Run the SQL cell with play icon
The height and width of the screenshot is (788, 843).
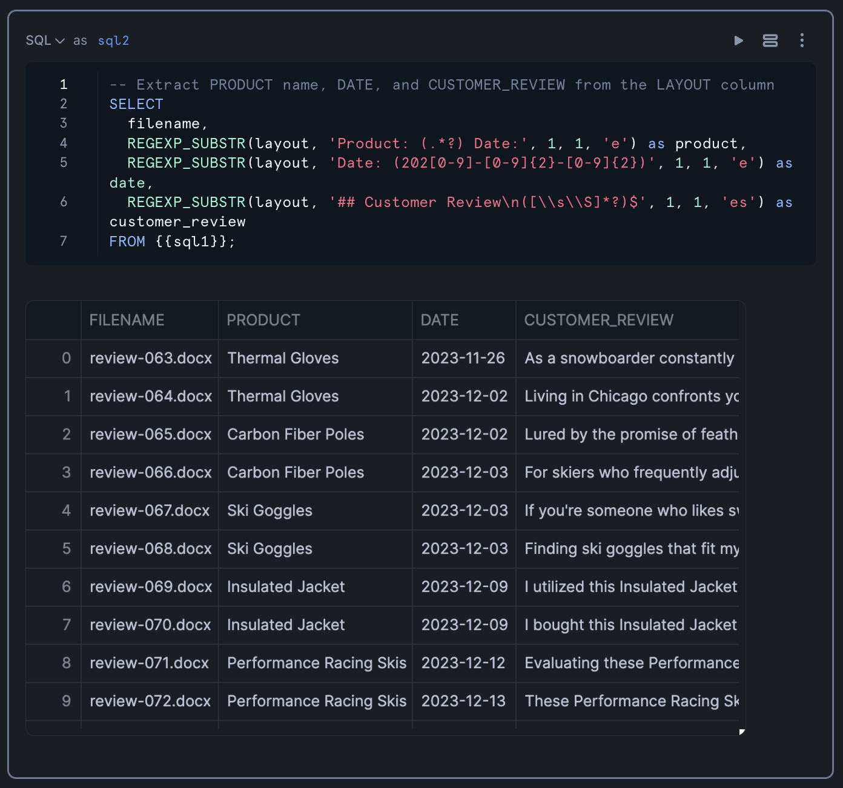[738, 41]
